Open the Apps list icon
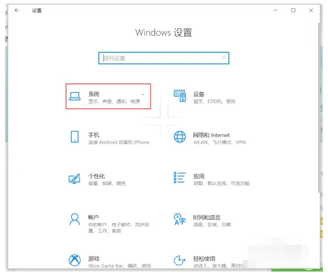 click(x=180, y=177)
